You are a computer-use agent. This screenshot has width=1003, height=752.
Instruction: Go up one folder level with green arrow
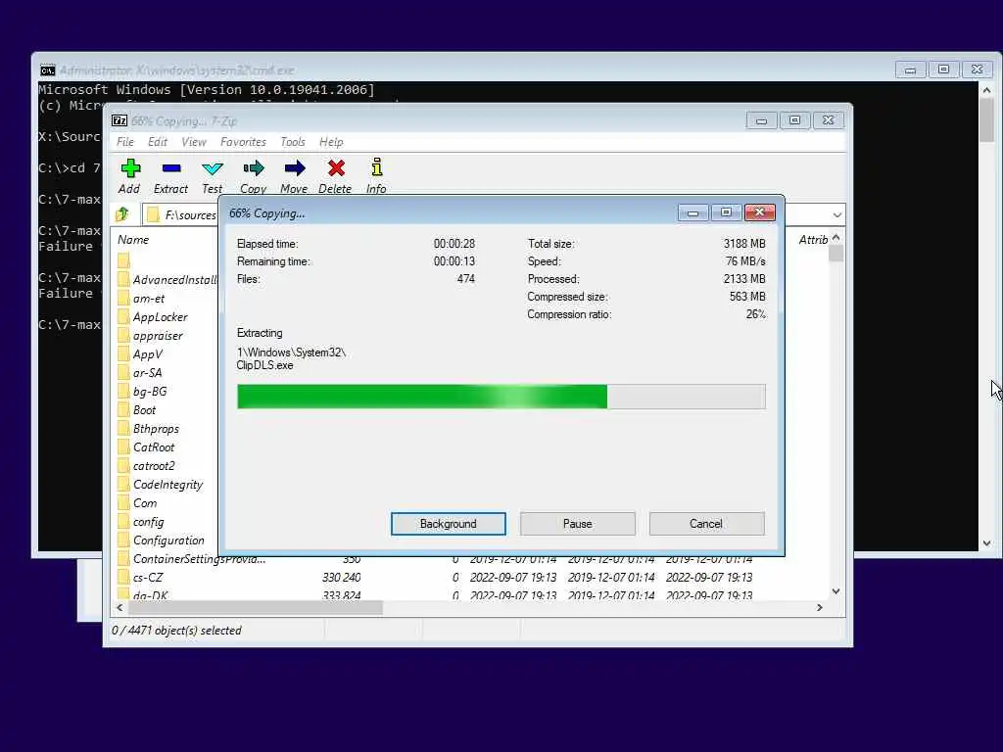(122, 214)
